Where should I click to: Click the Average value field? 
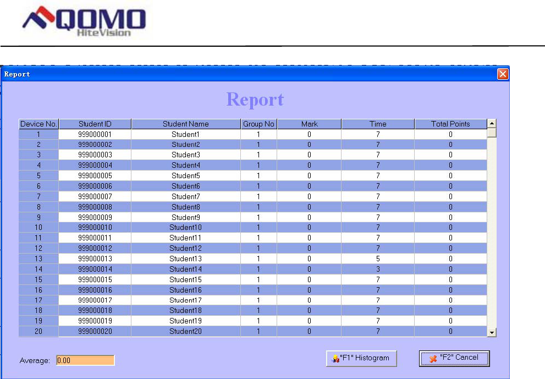pos(85,360)
